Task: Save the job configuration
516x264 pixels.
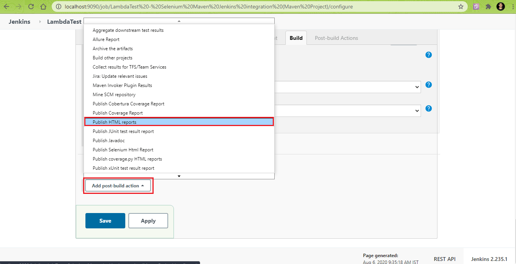Action: 105,221
